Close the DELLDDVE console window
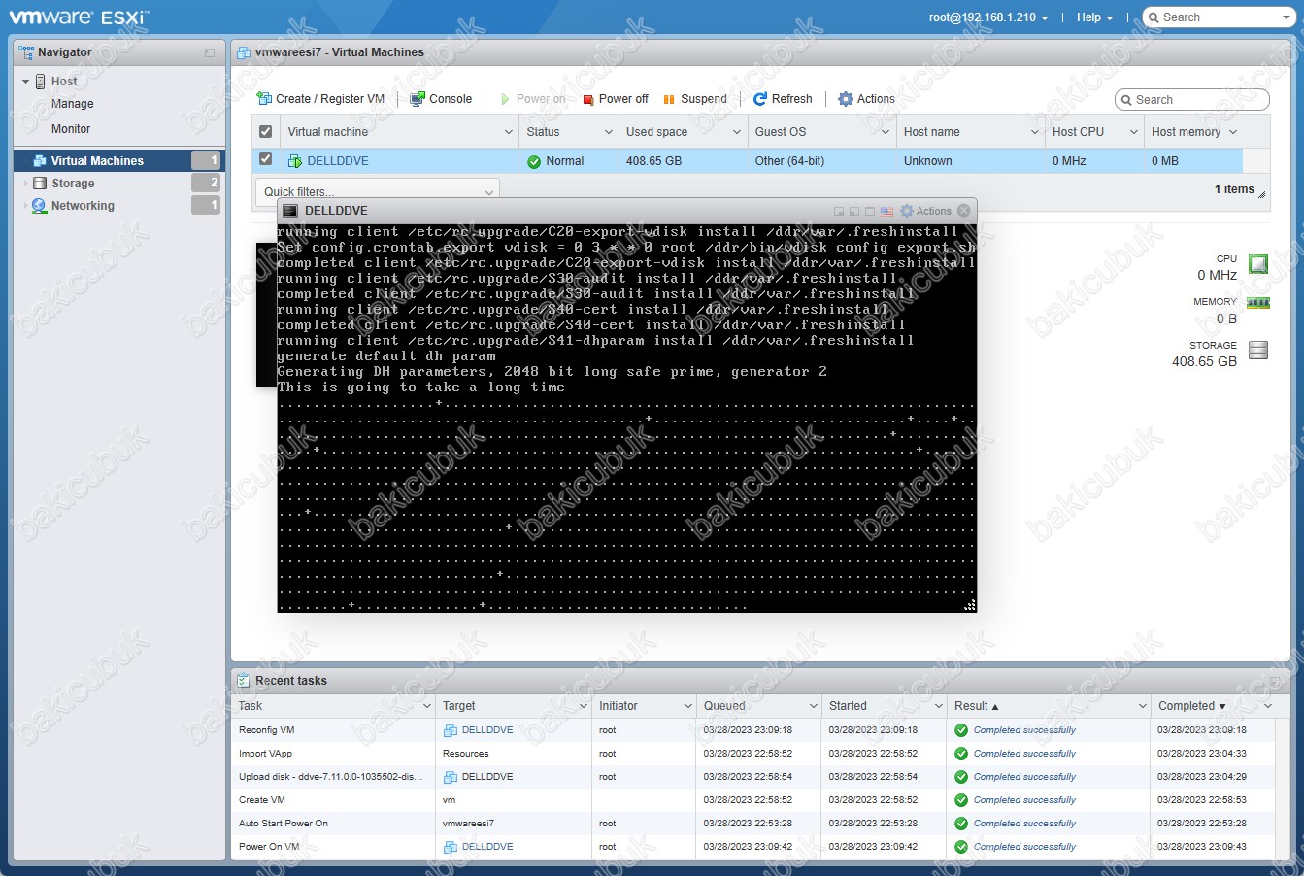 coord(964,211)
